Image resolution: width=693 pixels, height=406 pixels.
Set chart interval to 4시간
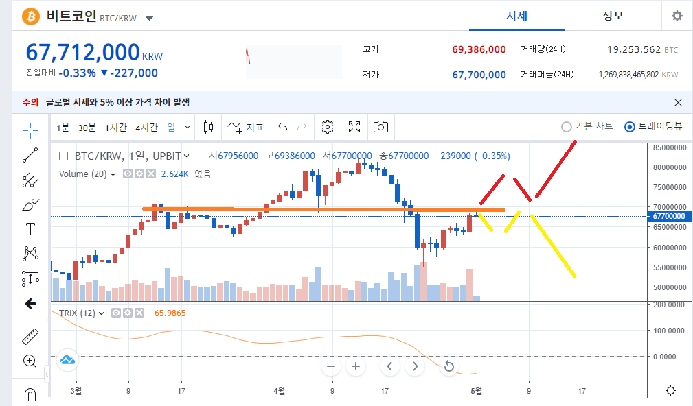coord(146,128)
